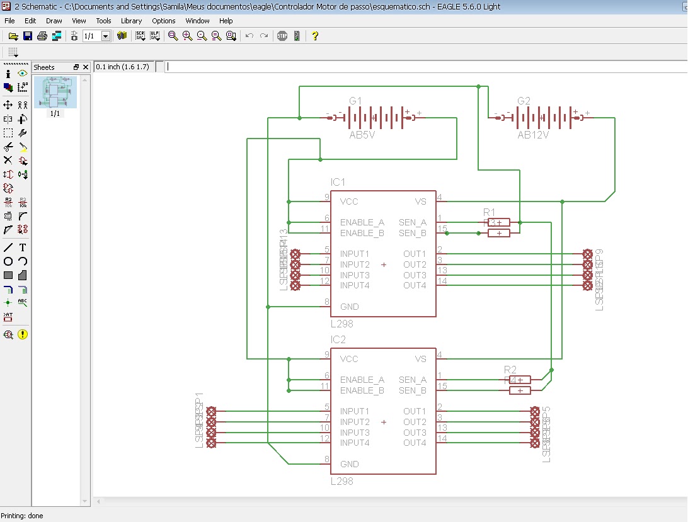Click Zoom to fit magnifier
688x522 pixels.
click(x=173, y=36)
